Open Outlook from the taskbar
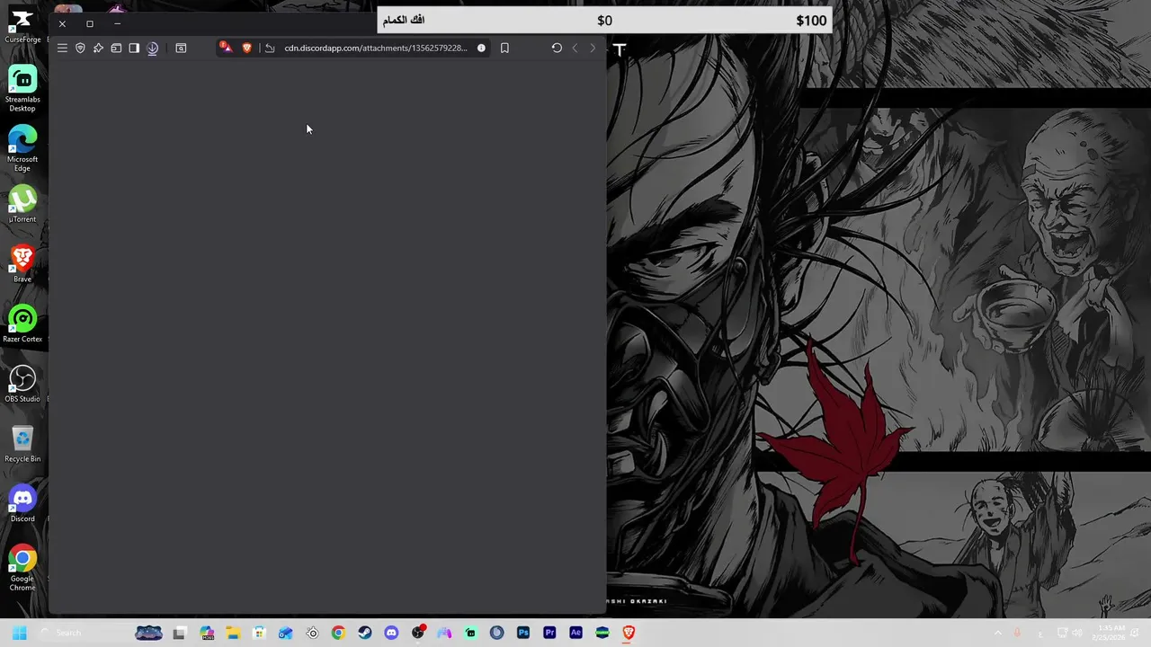Viewport: 1151px width, 647px height. (x=285, y=633)
